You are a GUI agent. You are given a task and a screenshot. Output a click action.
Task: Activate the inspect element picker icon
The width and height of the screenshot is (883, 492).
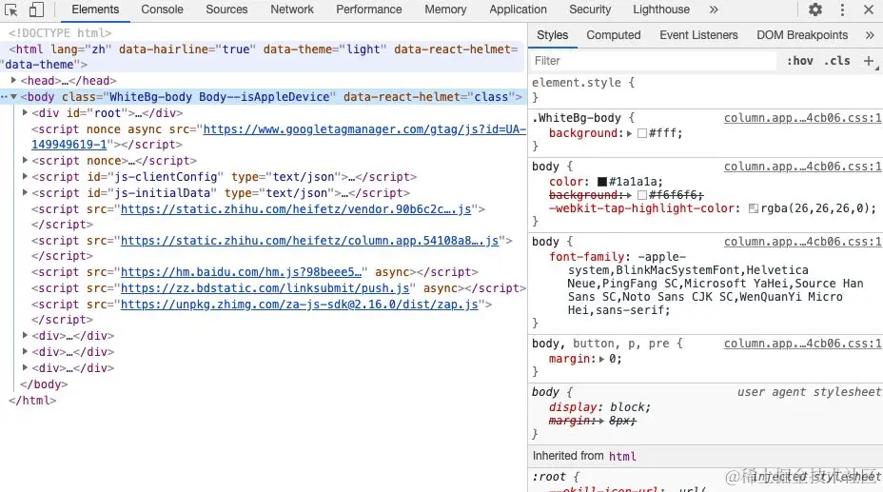tap(11, 10)
